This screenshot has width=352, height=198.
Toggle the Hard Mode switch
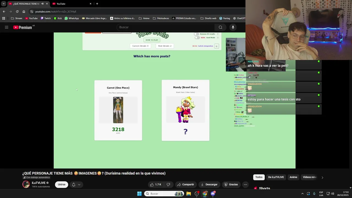click(197, 38)
